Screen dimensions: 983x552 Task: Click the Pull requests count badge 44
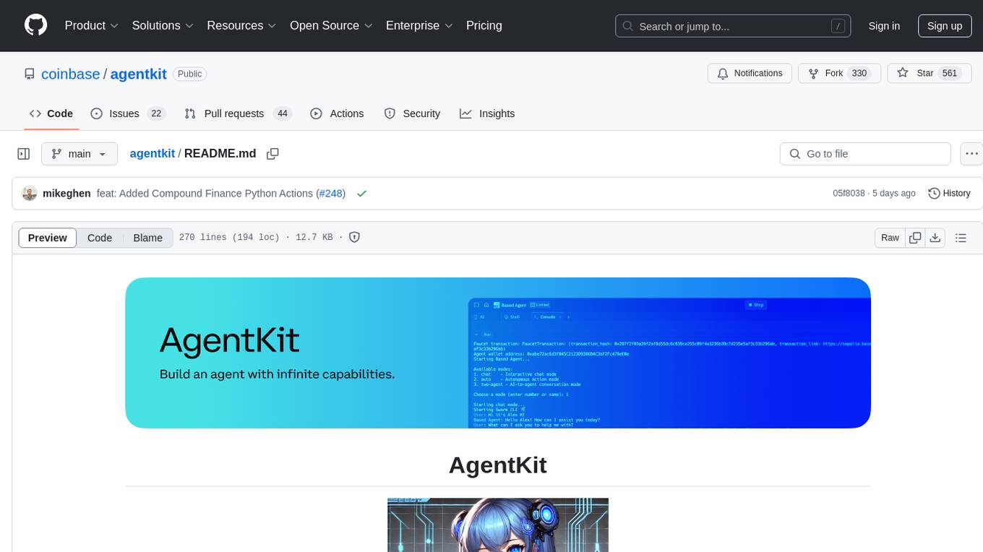point(283,113)
